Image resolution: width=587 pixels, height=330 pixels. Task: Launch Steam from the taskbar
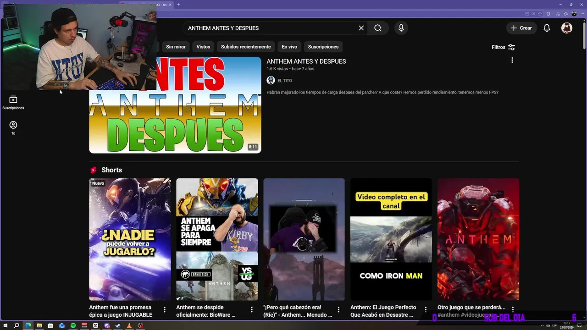(x=118, y=325)
